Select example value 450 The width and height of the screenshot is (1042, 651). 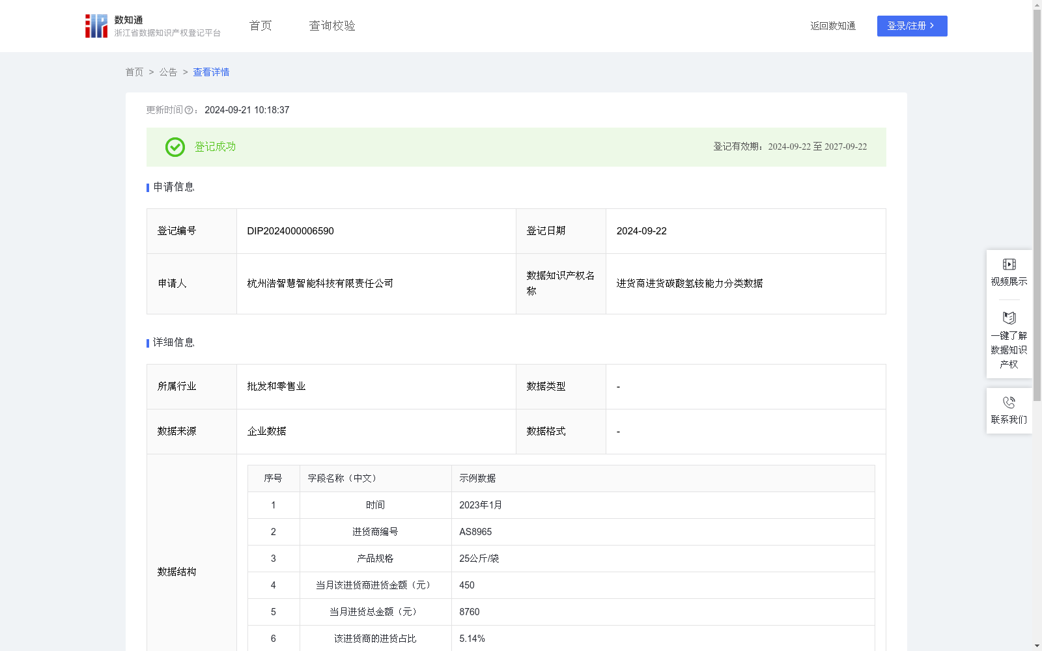click(467, 585)
